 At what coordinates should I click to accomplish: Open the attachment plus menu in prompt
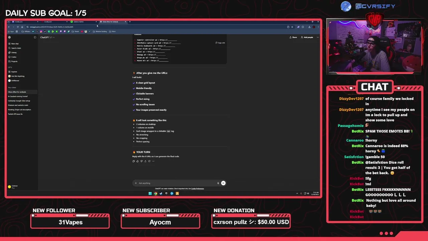click(x=136, y=183)
